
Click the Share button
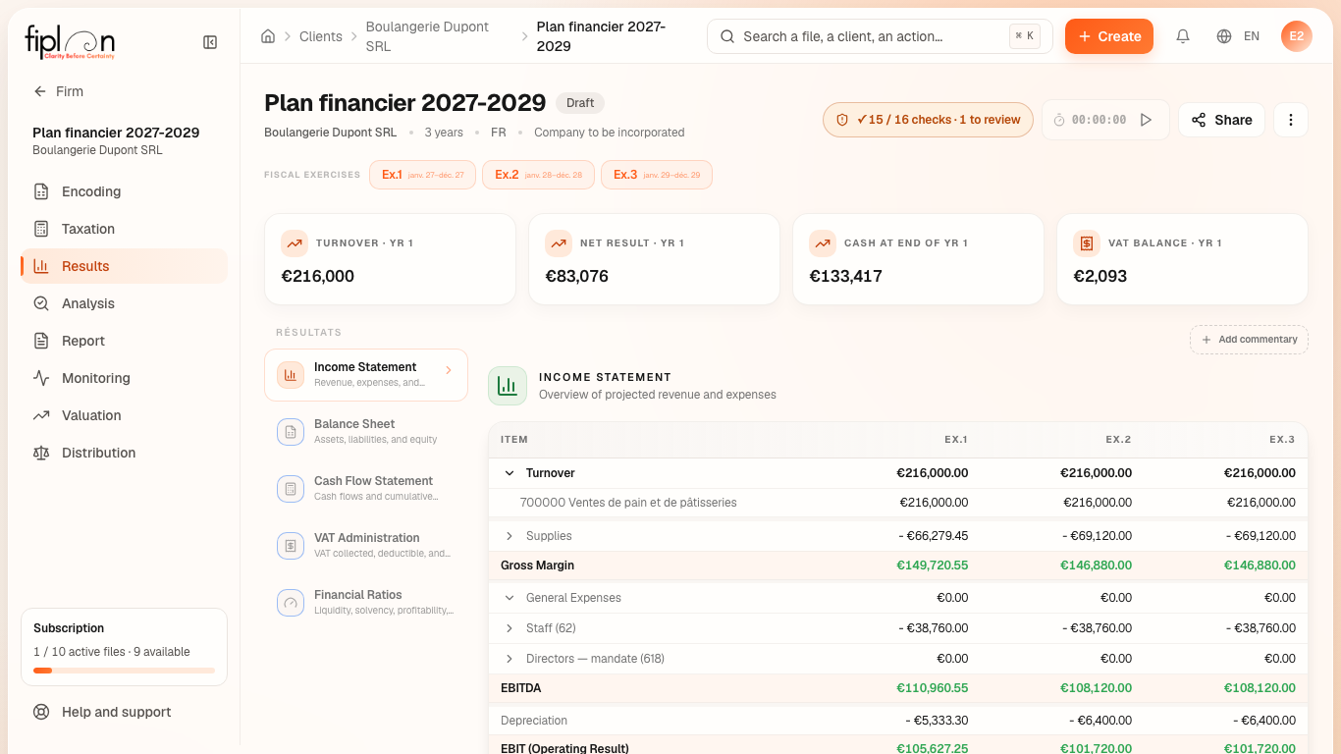(1221, 120)
